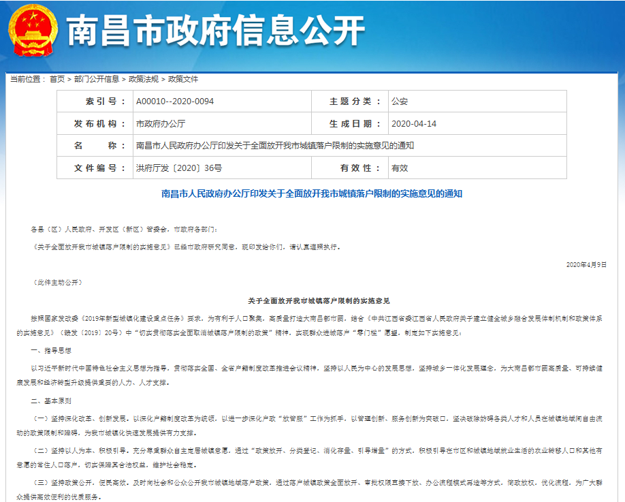The width and height of the screenshot is (625, 502).
Task: Open 部门公开信息 breadcrumb link
Action: coord(97,79)
